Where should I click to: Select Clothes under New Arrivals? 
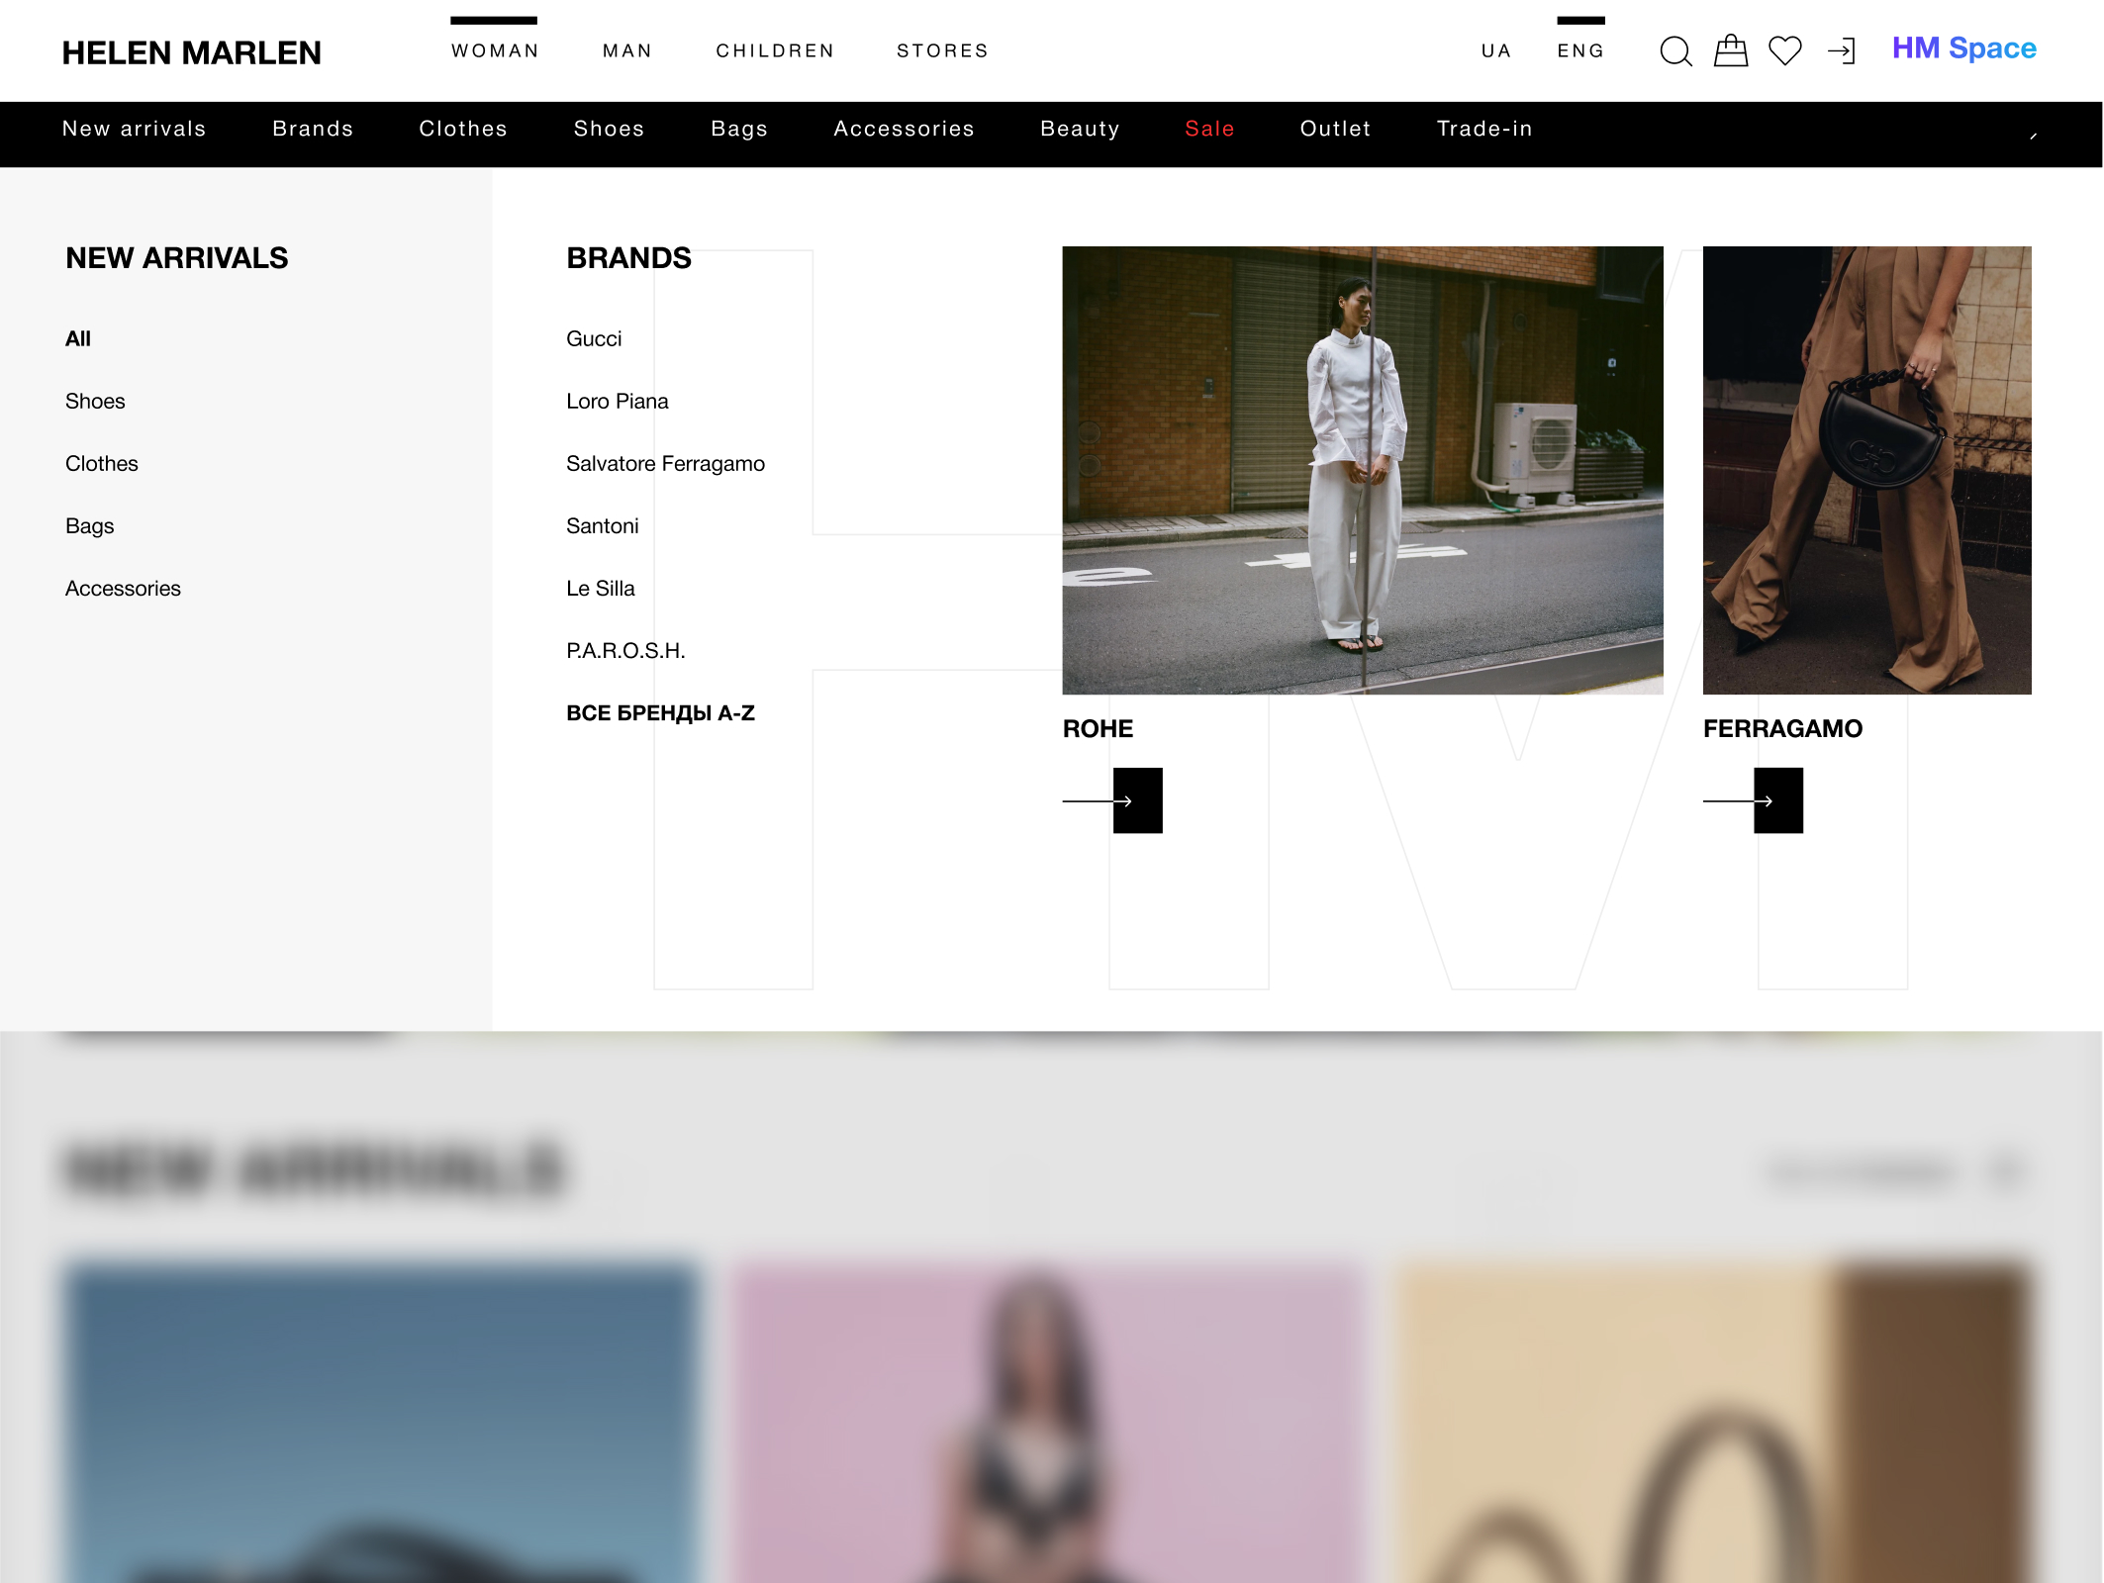(x=102, y=463)
